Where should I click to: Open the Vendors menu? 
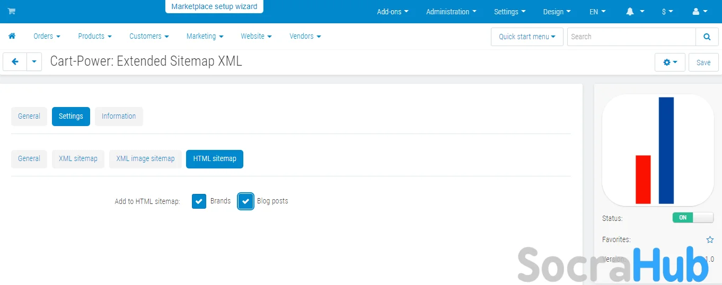pos(305,36)
